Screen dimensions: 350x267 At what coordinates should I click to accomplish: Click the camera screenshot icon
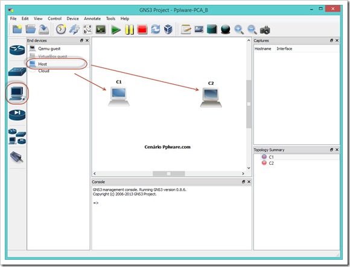point(265,30)
